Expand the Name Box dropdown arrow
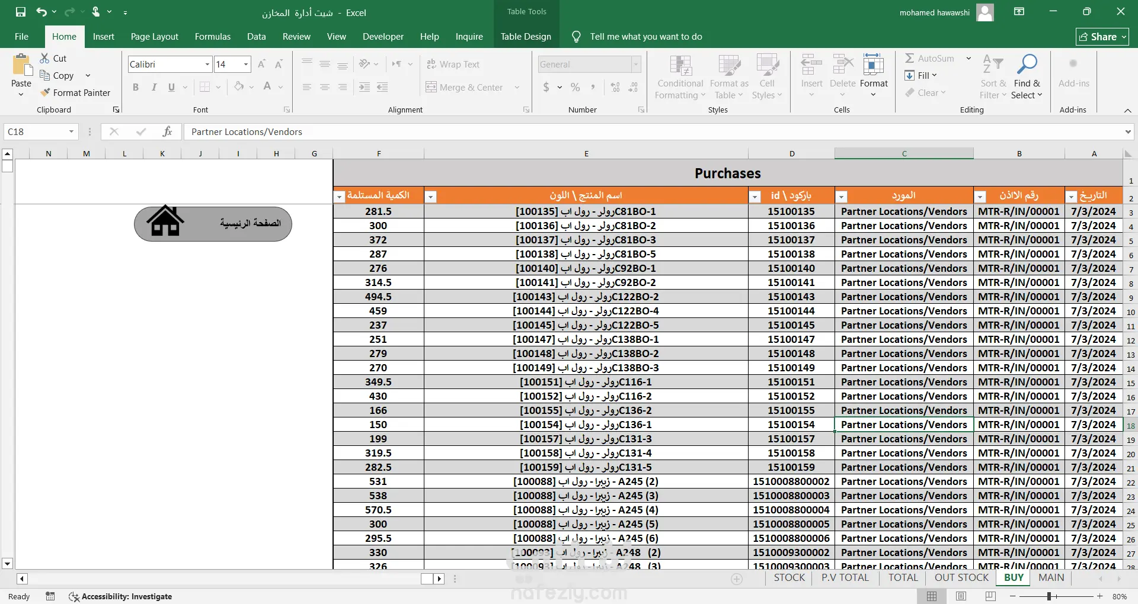The width and height of the screenshot is (1138, 604). click(x=71, y=131)
